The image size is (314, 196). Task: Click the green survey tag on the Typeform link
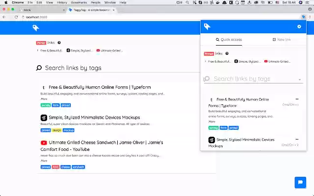(x=46, y=105)
